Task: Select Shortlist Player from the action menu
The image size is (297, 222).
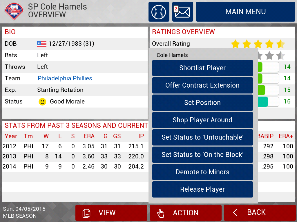Action: click(x=202, y=68)
